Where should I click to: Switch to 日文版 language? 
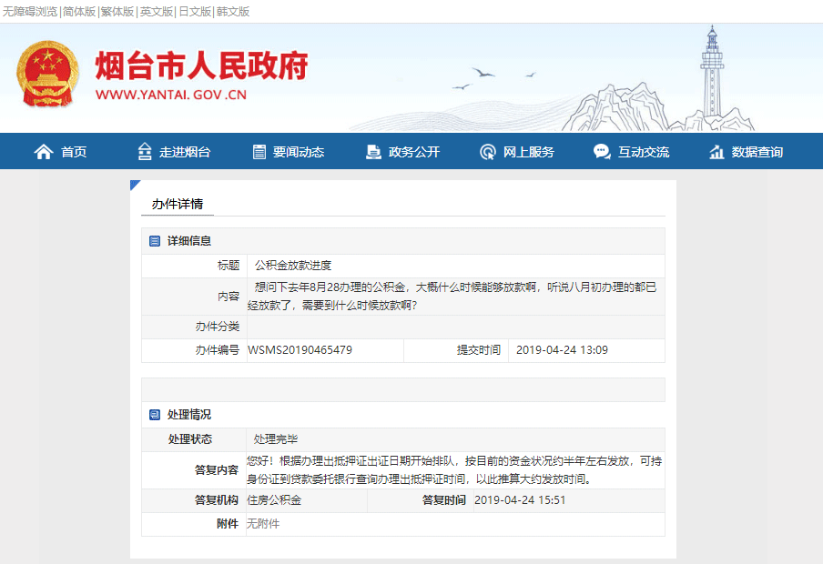pyautogui.click(x=195, y=12)
